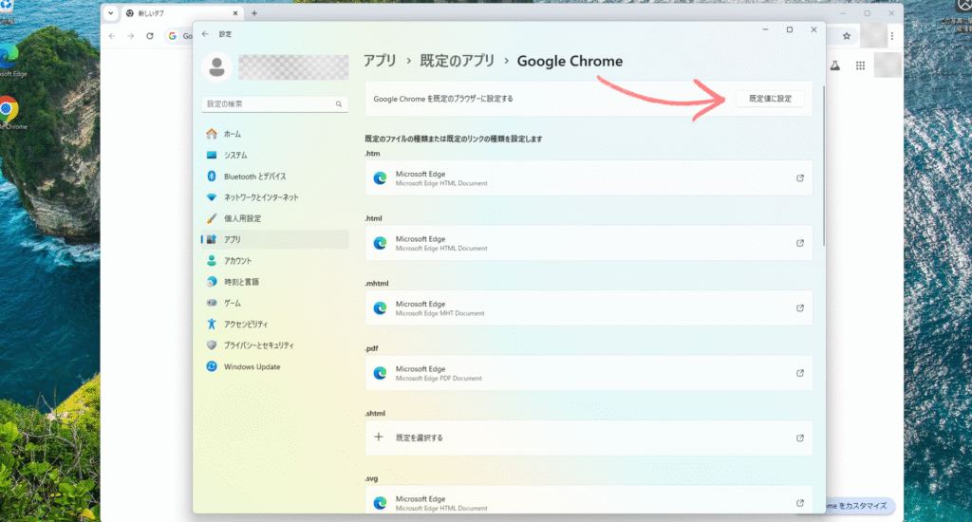Click the 個人用設定 paintbrush icon
The image size is (972, 522).
[212, 218]
